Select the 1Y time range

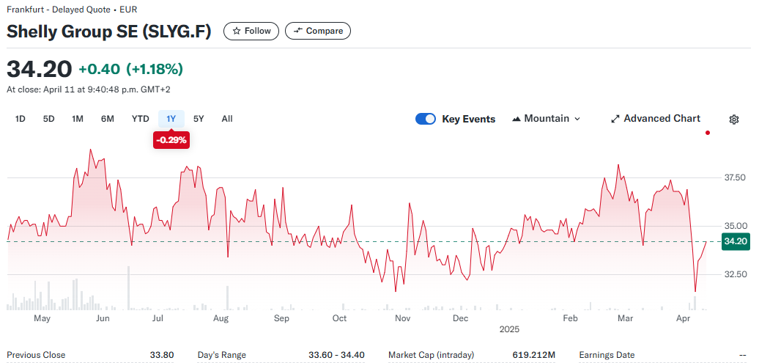point(171,119)
